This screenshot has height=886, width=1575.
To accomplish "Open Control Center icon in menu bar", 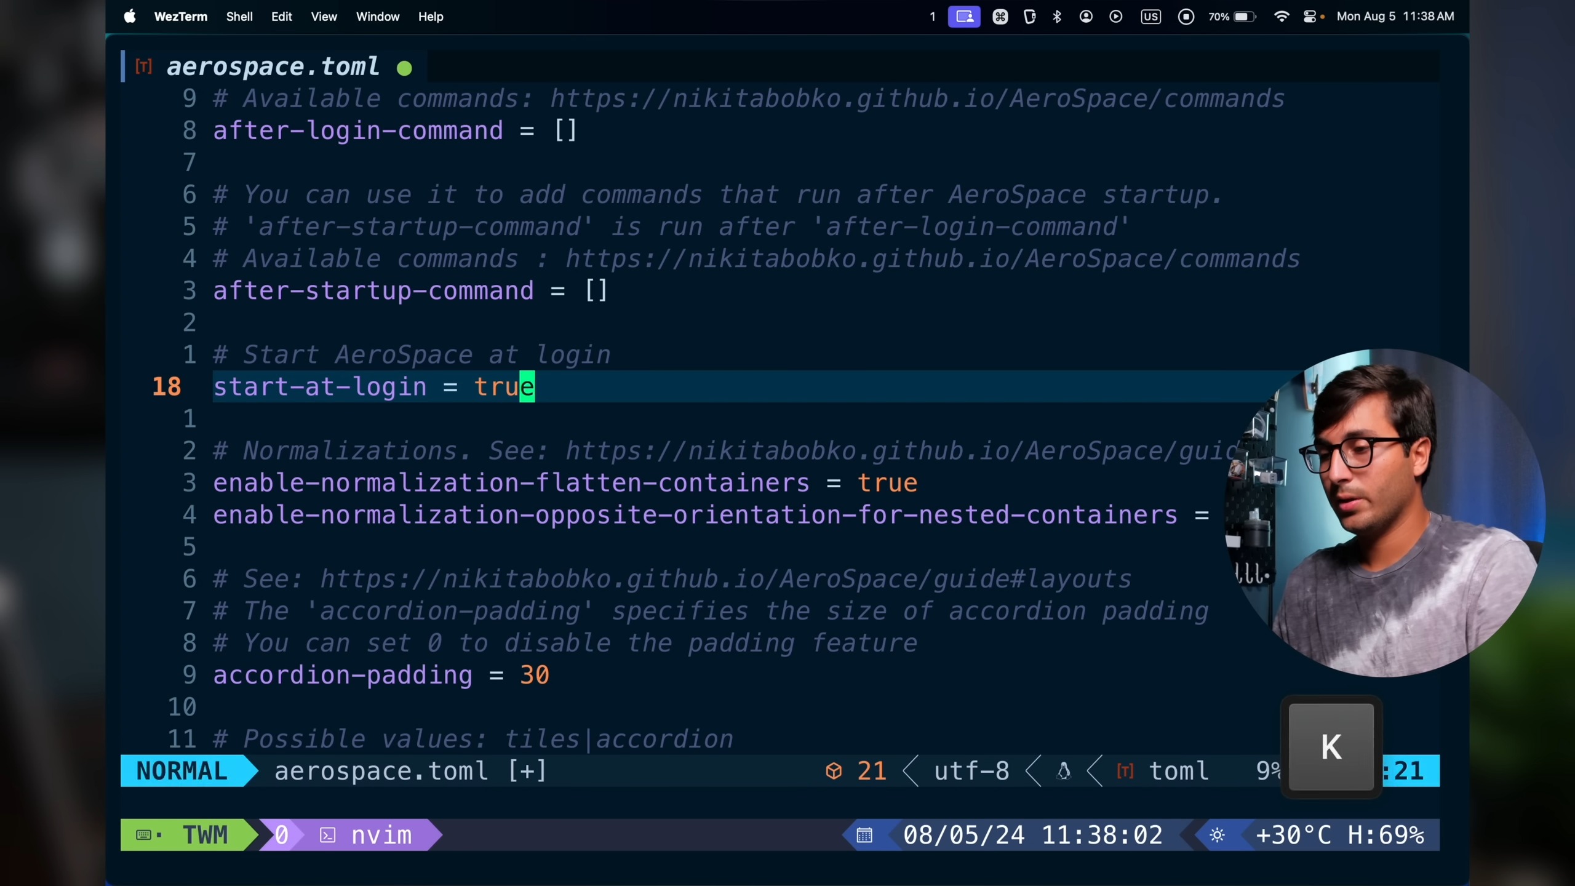I will tap(1310, 17).
